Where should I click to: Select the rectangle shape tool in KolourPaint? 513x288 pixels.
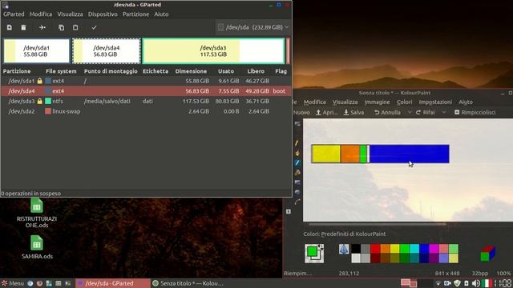click(297, 182)
